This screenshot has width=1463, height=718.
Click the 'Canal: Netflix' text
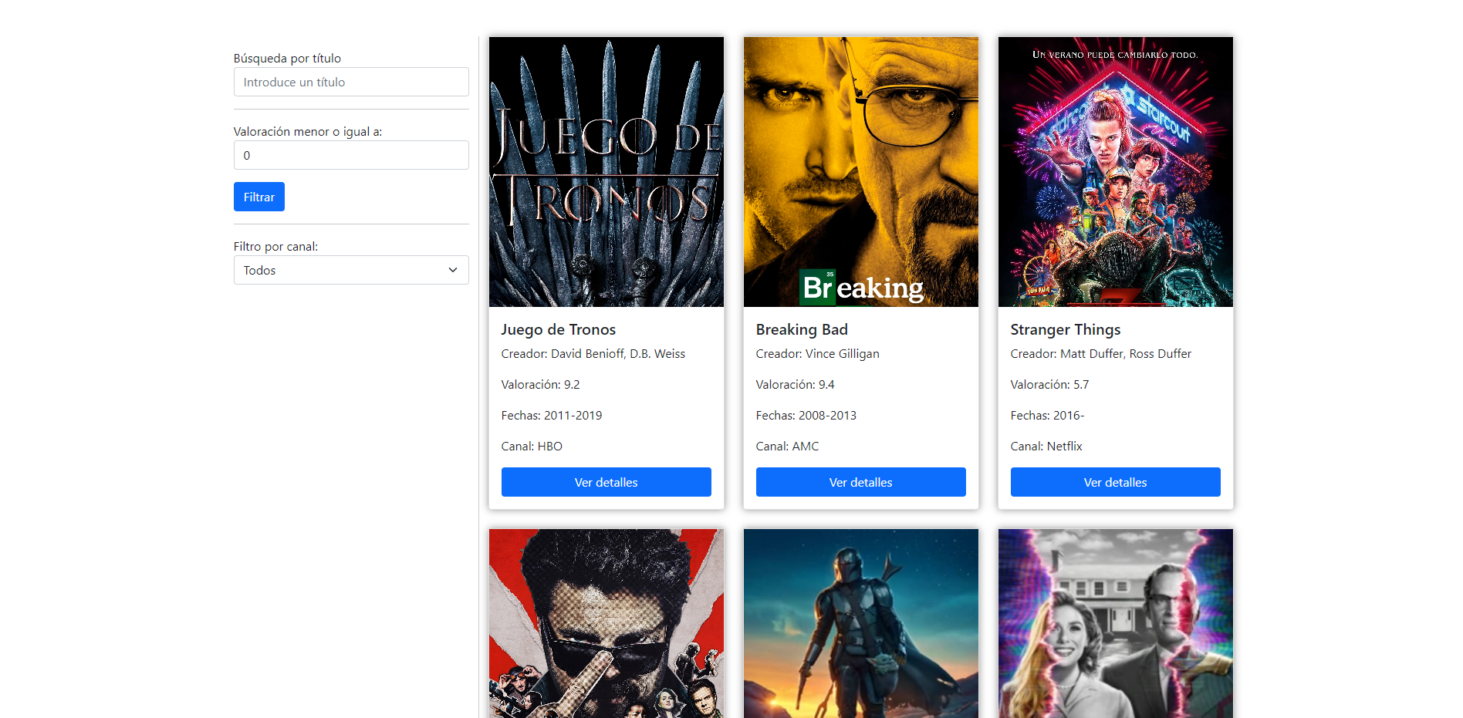point(1046,446)
